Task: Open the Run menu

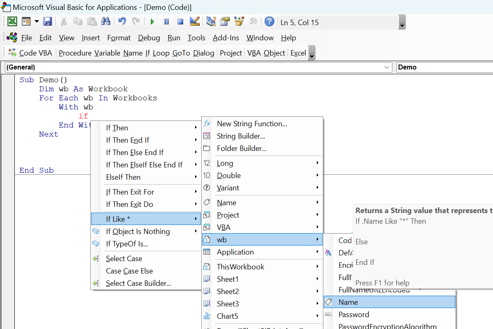Action: 174,38
